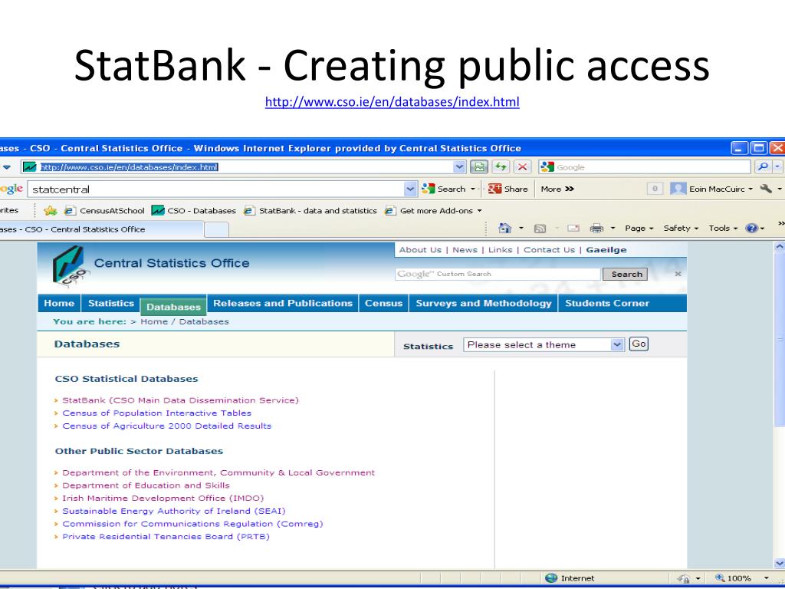Click the Eoin MacCuirc profile avatar

coord(678,189)
